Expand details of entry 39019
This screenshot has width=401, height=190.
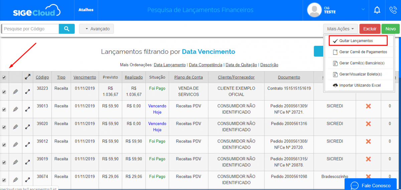pos(28,162)
